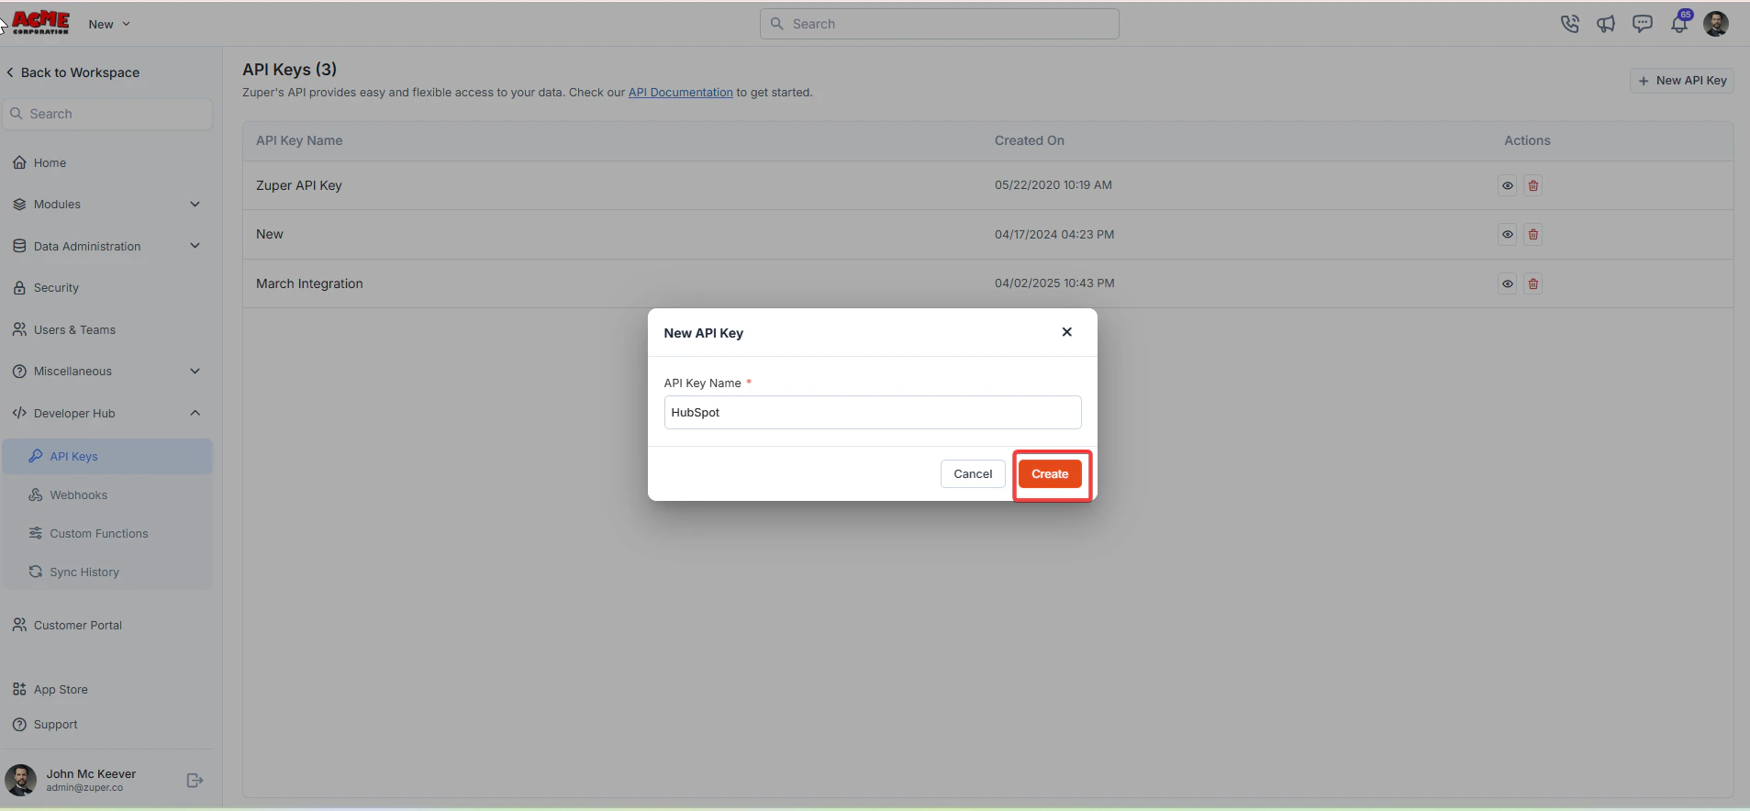Open Custom Functions page
Screen dimensions: 1750x811
(x=99, y=533)
